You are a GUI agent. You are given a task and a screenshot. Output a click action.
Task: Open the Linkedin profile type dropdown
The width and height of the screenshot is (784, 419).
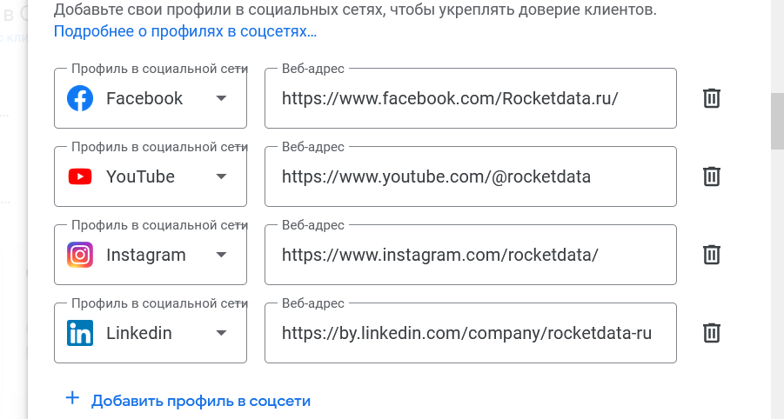tap(221, 333)
